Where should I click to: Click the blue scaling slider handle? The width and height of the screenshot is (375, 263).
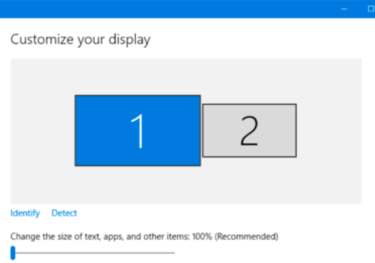pyautogui.click(x=13, y=252)
